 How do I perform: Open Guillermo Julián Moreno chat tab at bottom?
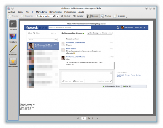[112, 86]
